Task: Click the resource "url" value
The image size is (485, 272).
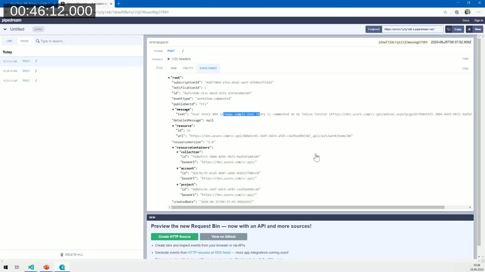Action: (x=271, y=136)
